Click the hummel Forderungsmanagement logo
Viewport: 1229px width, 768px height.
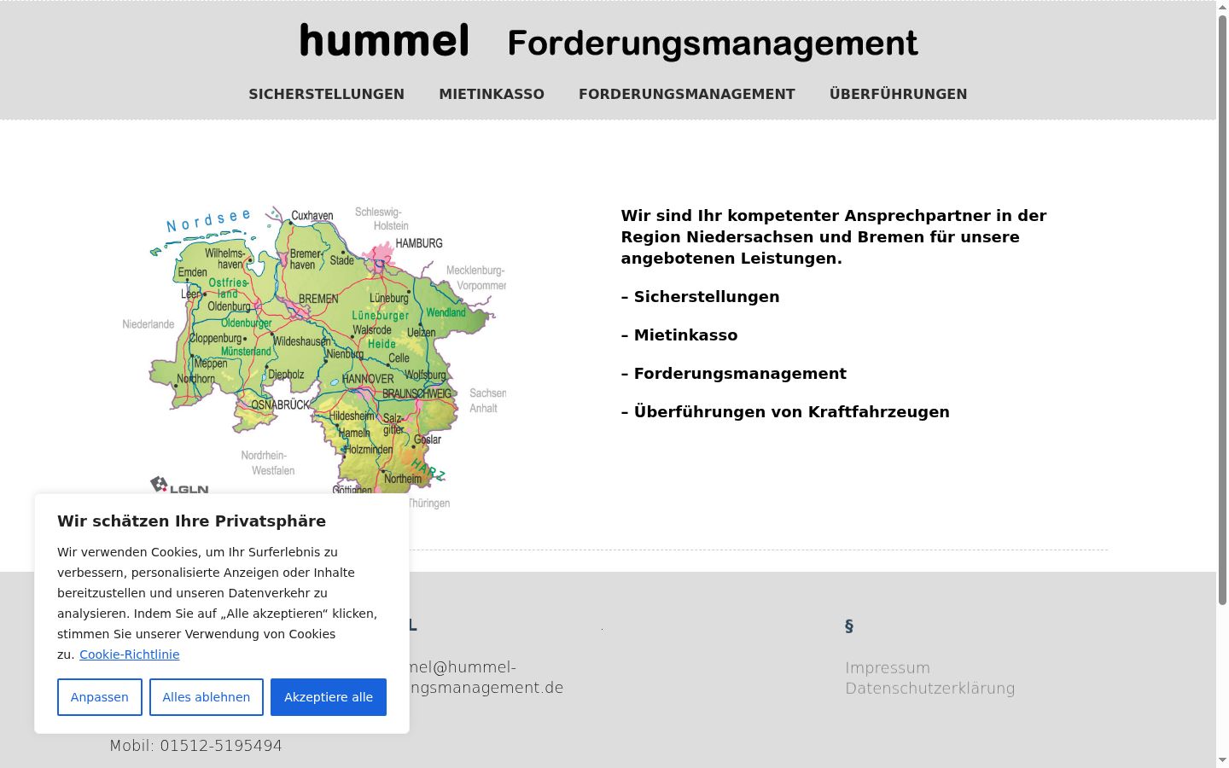609,42
